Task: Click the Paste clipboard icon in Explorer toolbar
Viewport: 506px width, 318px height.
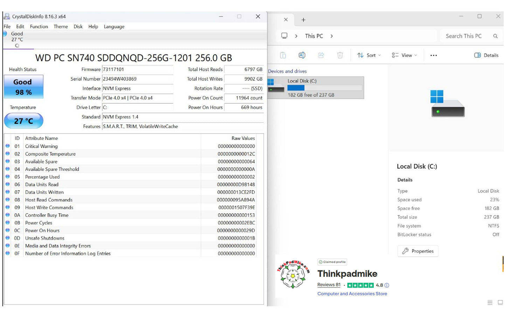Action: pyautogui.click(x=283, y=55)
